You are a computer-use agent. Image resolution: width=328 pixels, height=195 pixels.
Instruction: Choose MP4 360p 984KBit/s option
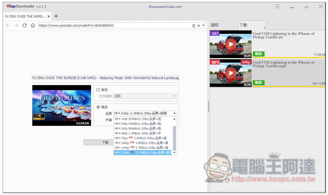143,128
